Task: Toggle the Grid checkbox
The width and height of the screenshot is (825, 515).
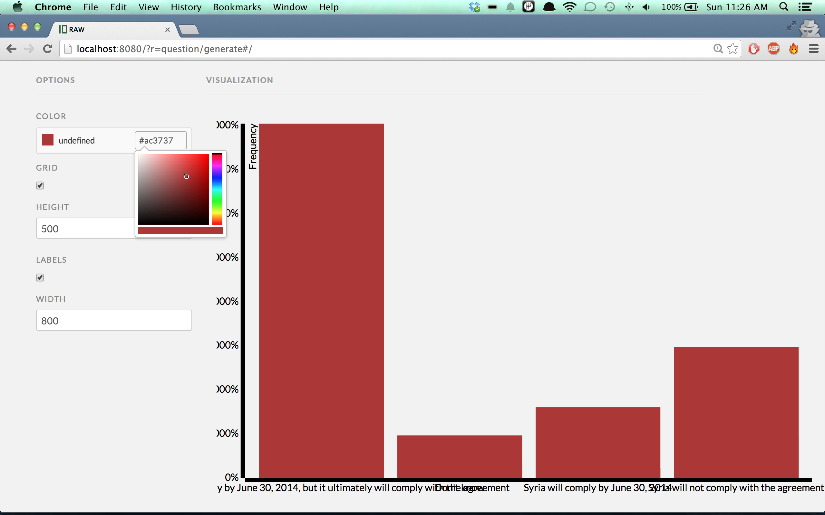Action: [40, 186]
